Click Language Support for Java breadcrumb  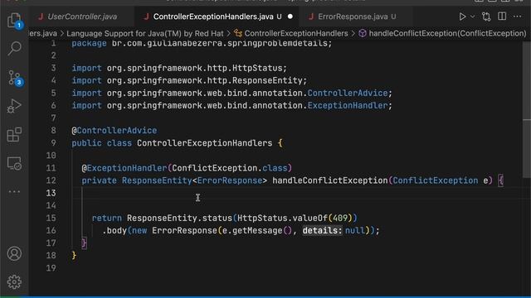pos(145,33)
